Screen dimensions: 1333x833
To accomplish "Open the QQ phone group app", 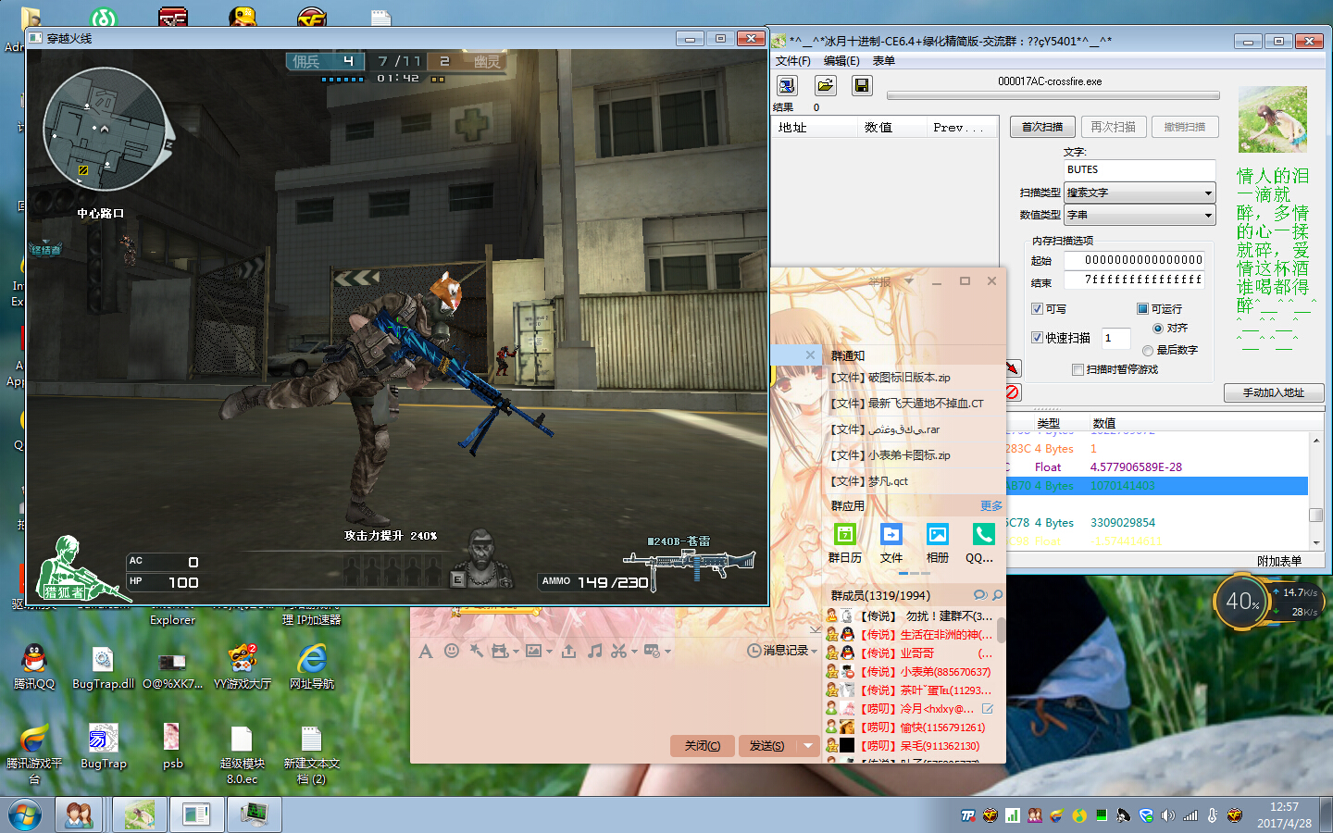I will tap(982, 542).
